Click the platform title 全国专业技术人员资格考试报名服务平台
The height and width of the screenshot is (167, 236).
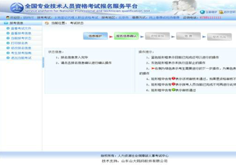81,6
